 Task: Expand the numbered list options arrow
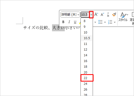click(x=115, y=22)
